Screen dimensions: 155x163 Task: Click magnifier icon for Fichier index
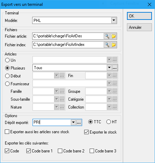tap(107, 45)
